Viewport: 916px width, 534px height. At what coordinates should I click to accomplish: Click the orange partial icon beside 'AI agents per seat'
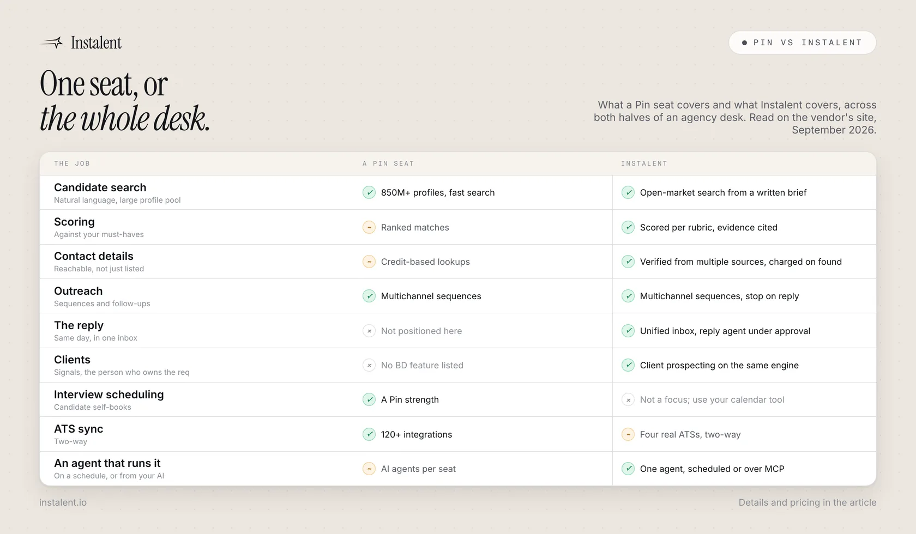coord(369,469)
